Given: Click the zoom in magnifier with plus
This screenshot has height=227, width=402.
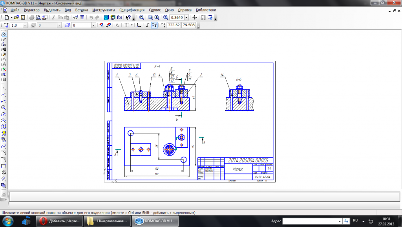Looking at the screenshot, I should 166,17.
